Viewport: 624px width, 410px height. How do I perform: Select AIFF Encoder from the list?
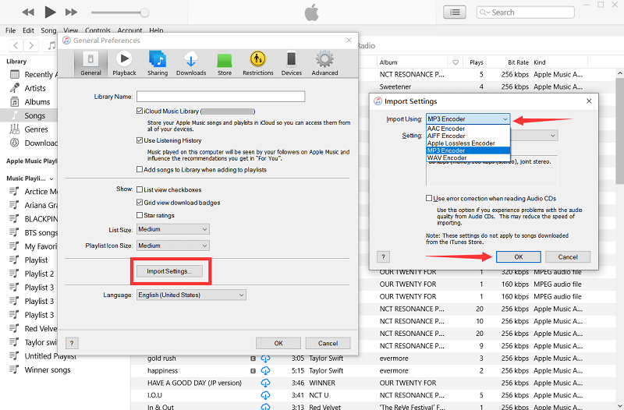pos(468,136)
